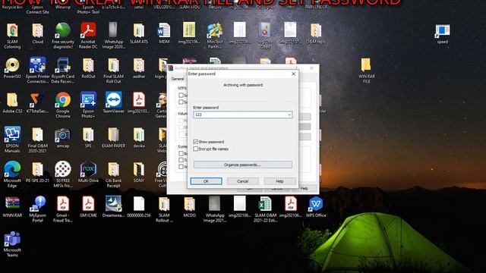Open Final SLAM Roll Out folder
Screen dimensions: 486x273
tap(113, 66)
